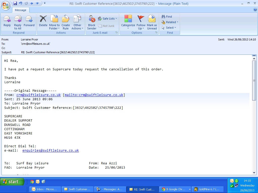This screenshot has width=258, height=193.
Task: Click the Subject line text in header
Action: pos(58,52)
